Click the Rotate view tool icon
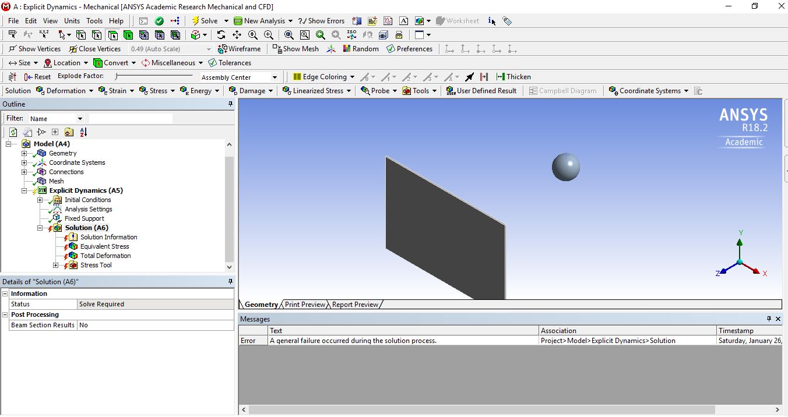The height and width of the screenshot is (417, 788). coord(221,35)
